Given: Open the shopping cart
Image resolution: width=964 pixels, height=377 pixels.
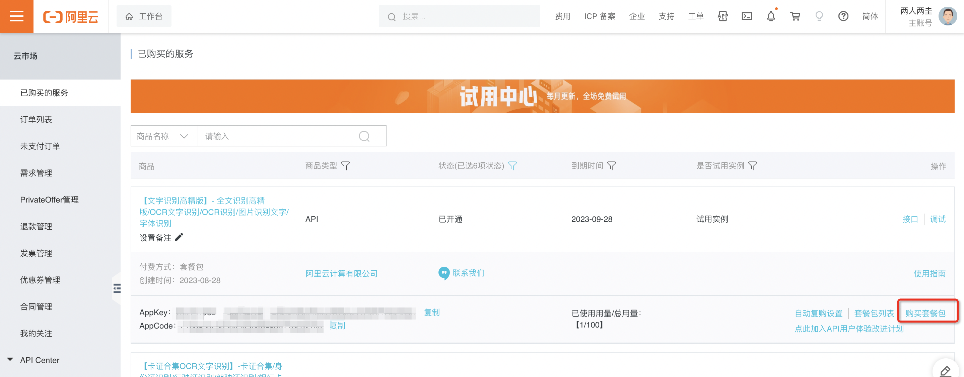Looking at the screenshot, I should click(x=795, y=16).
